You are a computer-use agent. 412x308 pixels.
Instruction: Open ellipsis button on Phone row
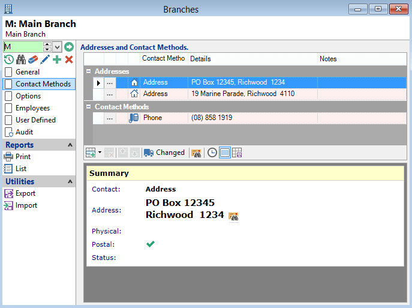110,118
